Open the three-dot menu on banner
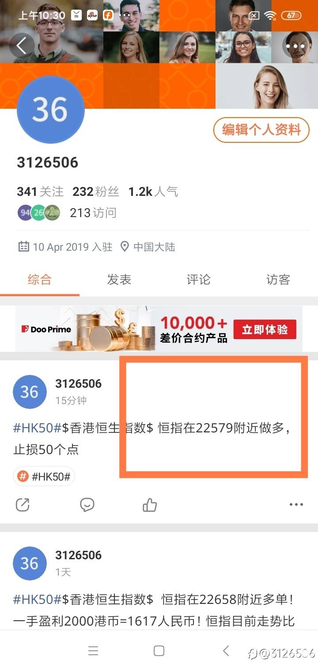The width and height of the screenshot is (318, 672). click(x=295, y=46)
